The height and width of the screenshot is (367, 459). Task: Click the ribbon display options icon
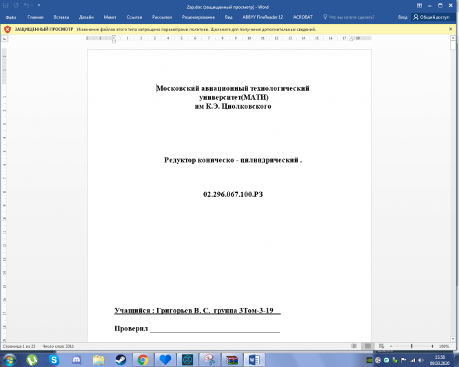click(419, 6)
